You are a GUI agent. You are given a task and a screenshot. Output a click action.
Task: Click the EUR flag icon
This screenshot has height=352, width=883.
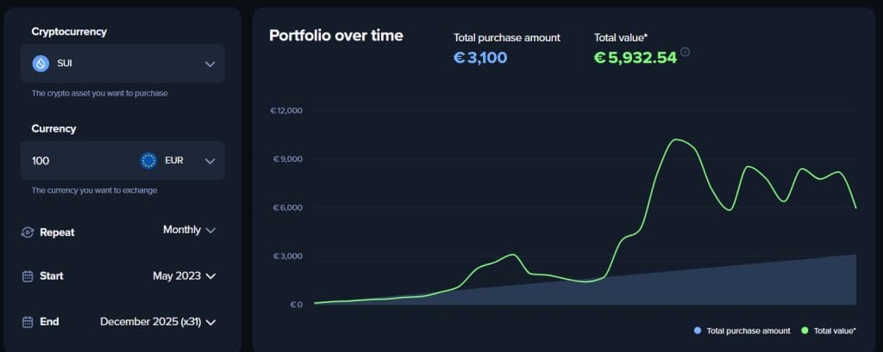(x=148, y=160)
